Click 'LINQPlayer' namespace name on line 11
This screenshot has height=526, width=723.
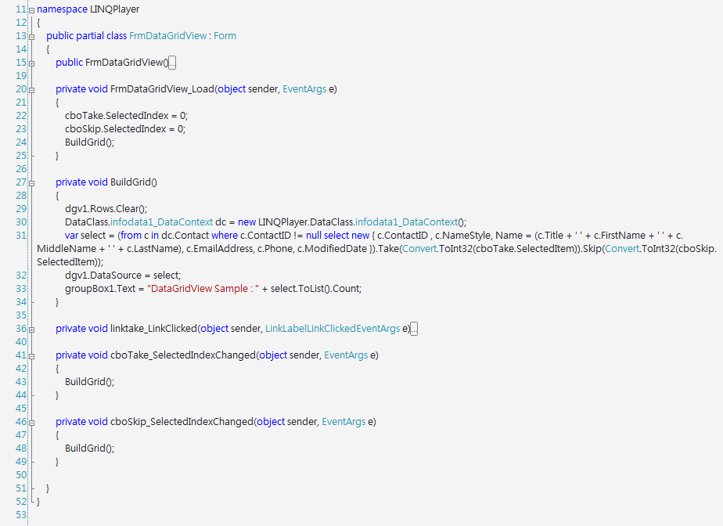tap(114, 9)
